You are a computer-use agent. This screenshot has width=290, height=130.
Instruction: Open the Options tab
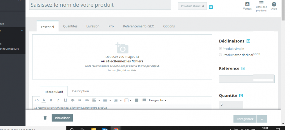point(169,26)
